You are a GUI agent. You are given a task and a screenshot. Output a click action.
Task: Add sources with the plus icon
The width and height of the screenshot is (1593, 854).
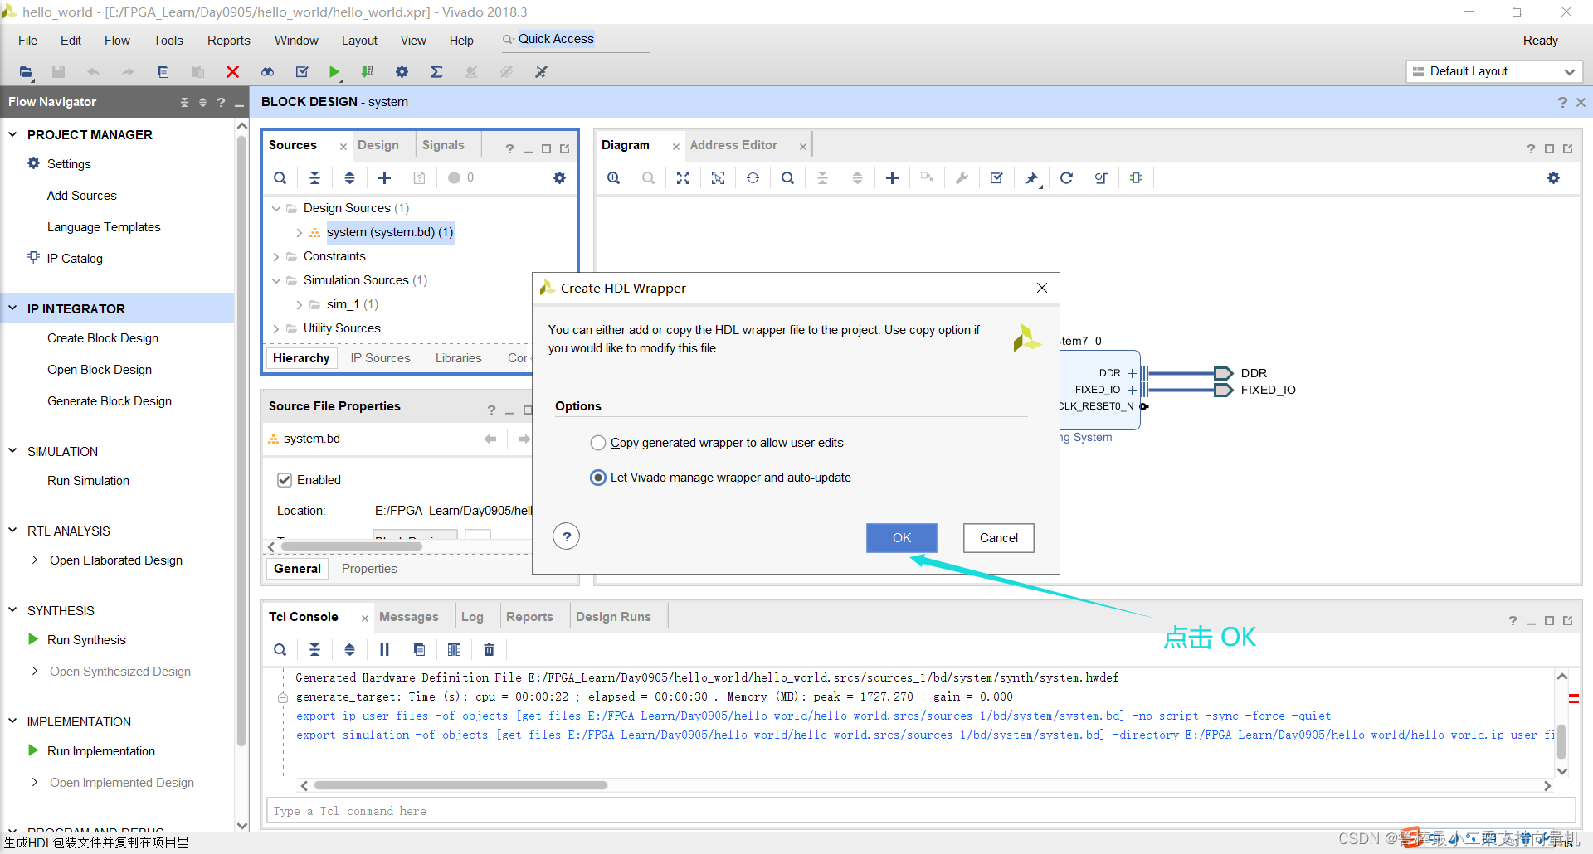[x=384, y=177]
